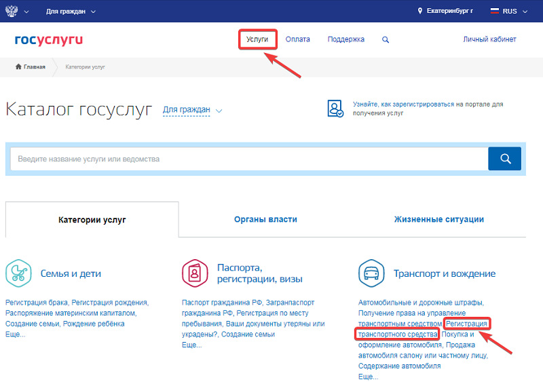The height and width of the screenshot is (382, 543).
Task: Focus the 'Введите название услуги' search field
Action: 249,159
